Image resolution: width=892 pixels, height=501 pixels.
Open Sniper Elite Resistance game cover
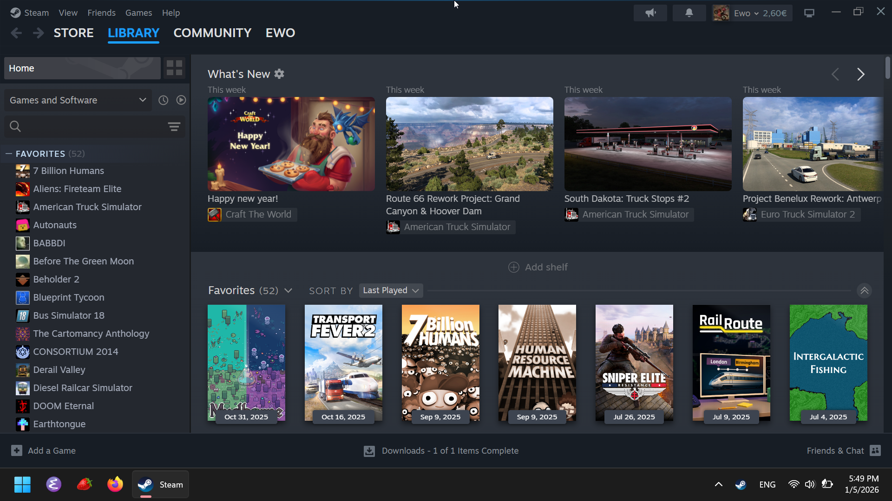tap(634, 363)
